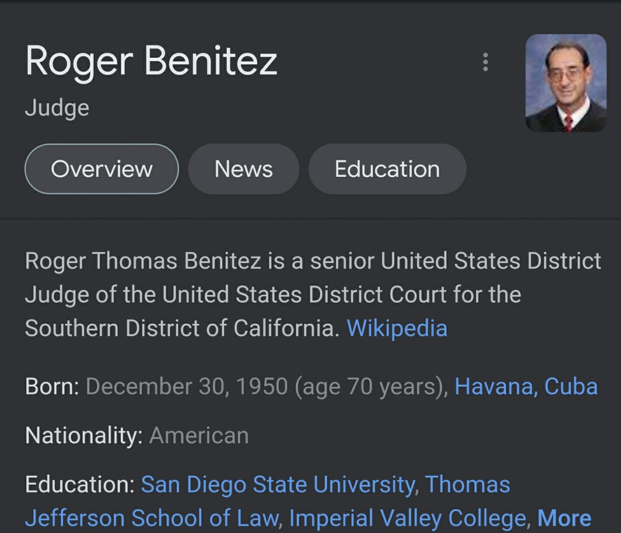Click the age 70 years text
This screenshot has height=533, width=621.
(x=371, y=386)
